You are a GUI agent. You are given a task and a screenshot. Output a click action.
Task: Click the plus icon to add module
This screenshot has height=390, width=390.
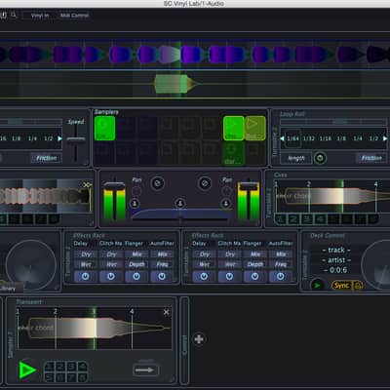(x=199, y=339)
